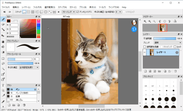The image size is (183, 111).
Task: Select the Eyedropper tool
Action: click(3, 102)
